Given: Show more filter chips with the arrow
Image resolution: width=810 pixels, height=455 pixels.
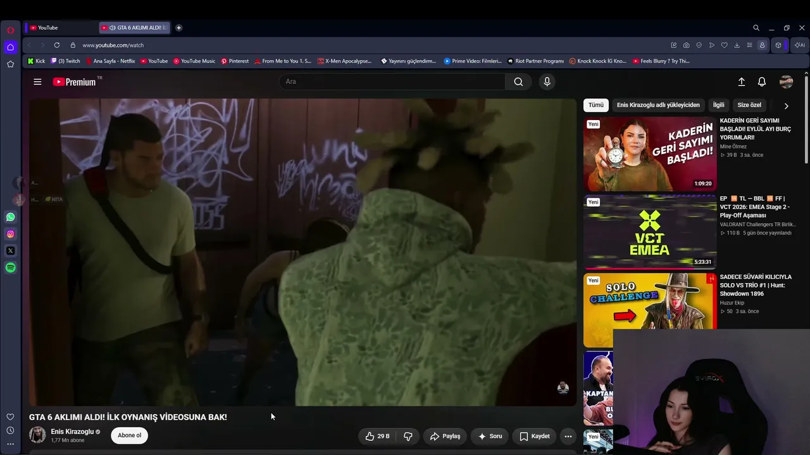Looking at the screenshot, I should pyautogui.click(x=786, y=106).
